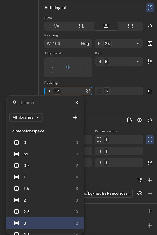Toggle the auto layout button in the header
157x235 pixels.
pyautogui.click(x=150, y=8)
